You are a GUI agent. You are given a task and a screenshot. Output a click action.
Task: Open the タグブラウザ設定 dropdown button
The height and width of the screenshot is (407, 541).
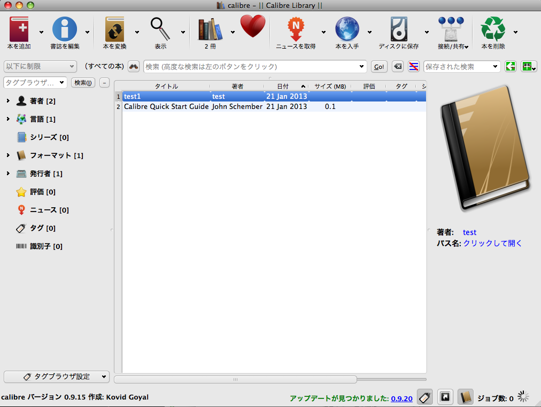(x=57, y=377)
